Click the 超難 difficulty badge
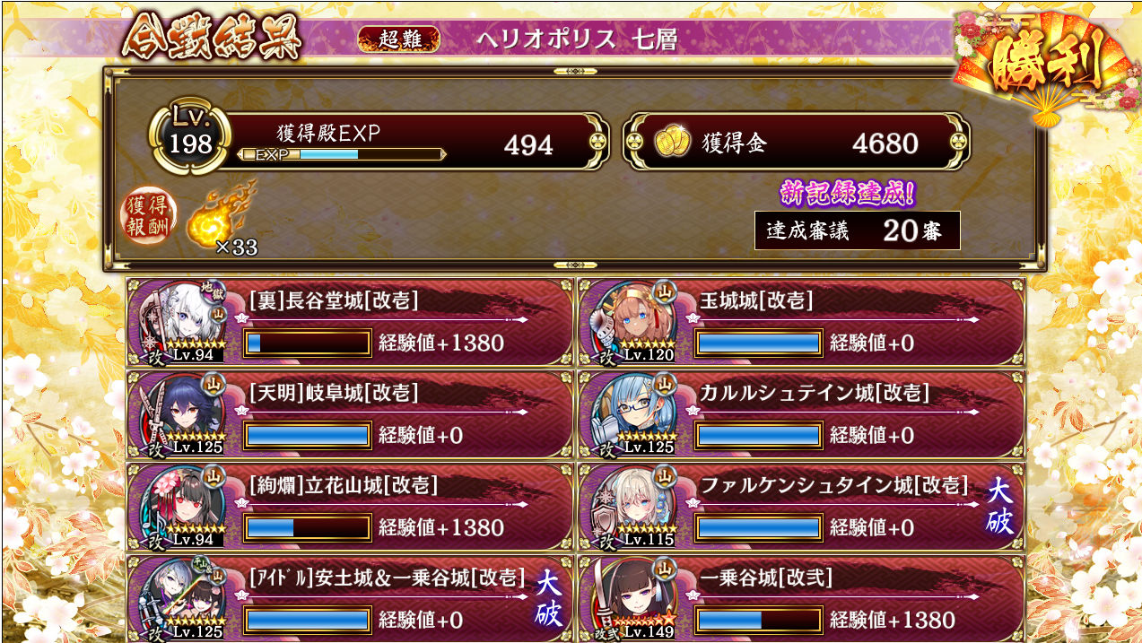 click(399, 39)
